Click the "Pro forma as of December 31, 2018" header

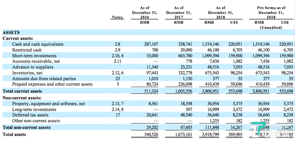click(271, 13)
